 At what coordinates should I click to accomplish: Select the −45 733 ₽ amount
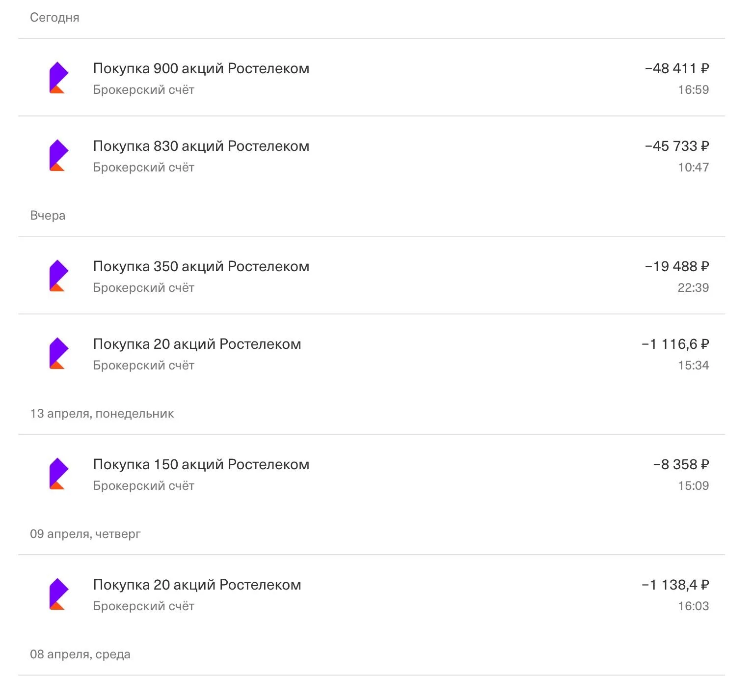[677, 146]
